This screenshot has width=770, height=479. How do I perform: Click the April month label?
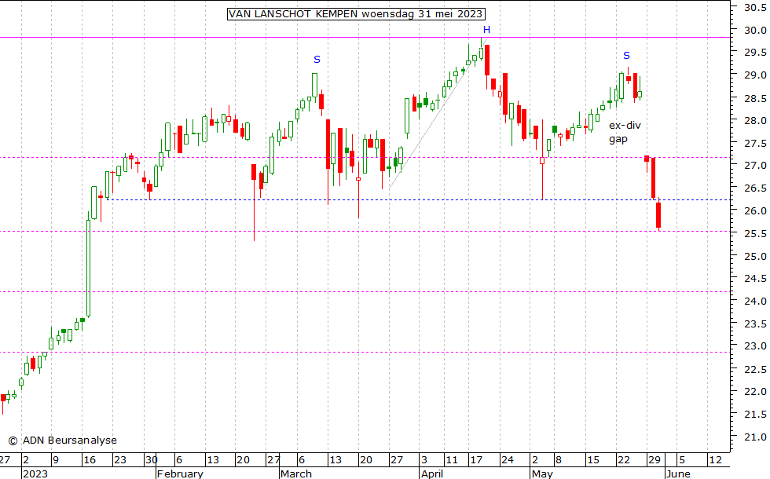[x=432, y=474]
